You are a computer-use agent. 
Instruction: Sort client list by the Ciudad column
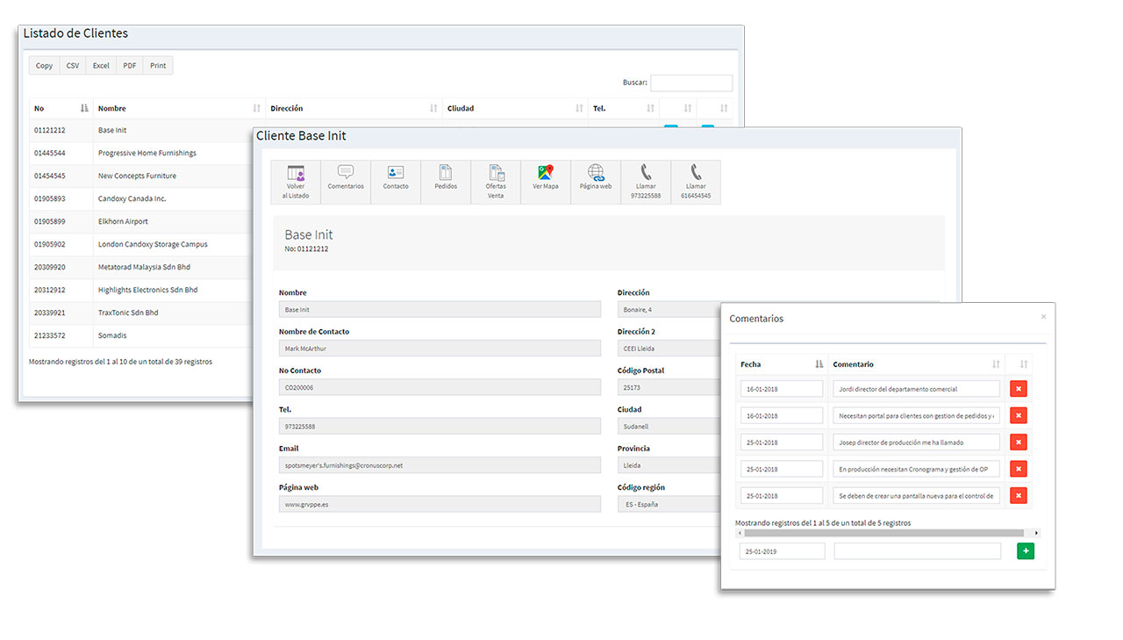coord(515,109)
